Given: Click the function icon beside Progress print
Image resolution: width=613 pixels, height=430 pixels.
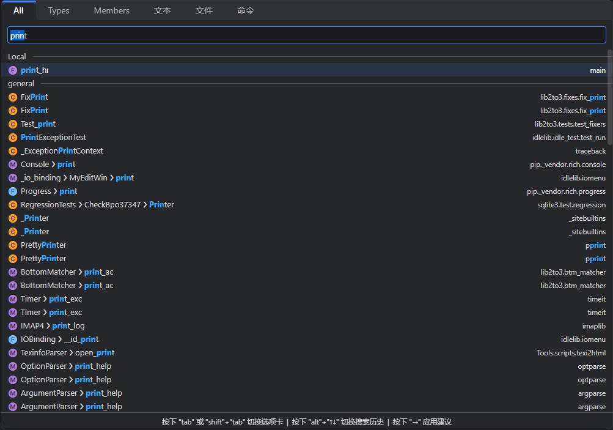Looking at the screenshot, I should (x=12, y=191).
